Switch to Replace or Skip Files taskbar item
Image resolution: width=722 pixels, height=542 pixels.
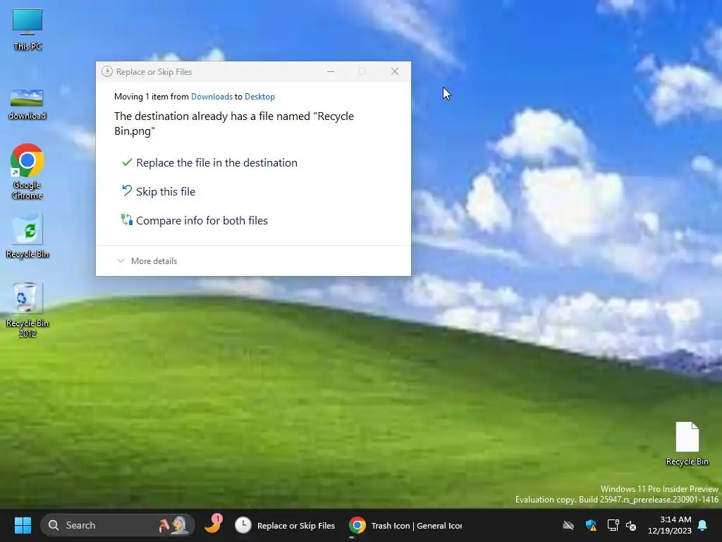point(285,525)
